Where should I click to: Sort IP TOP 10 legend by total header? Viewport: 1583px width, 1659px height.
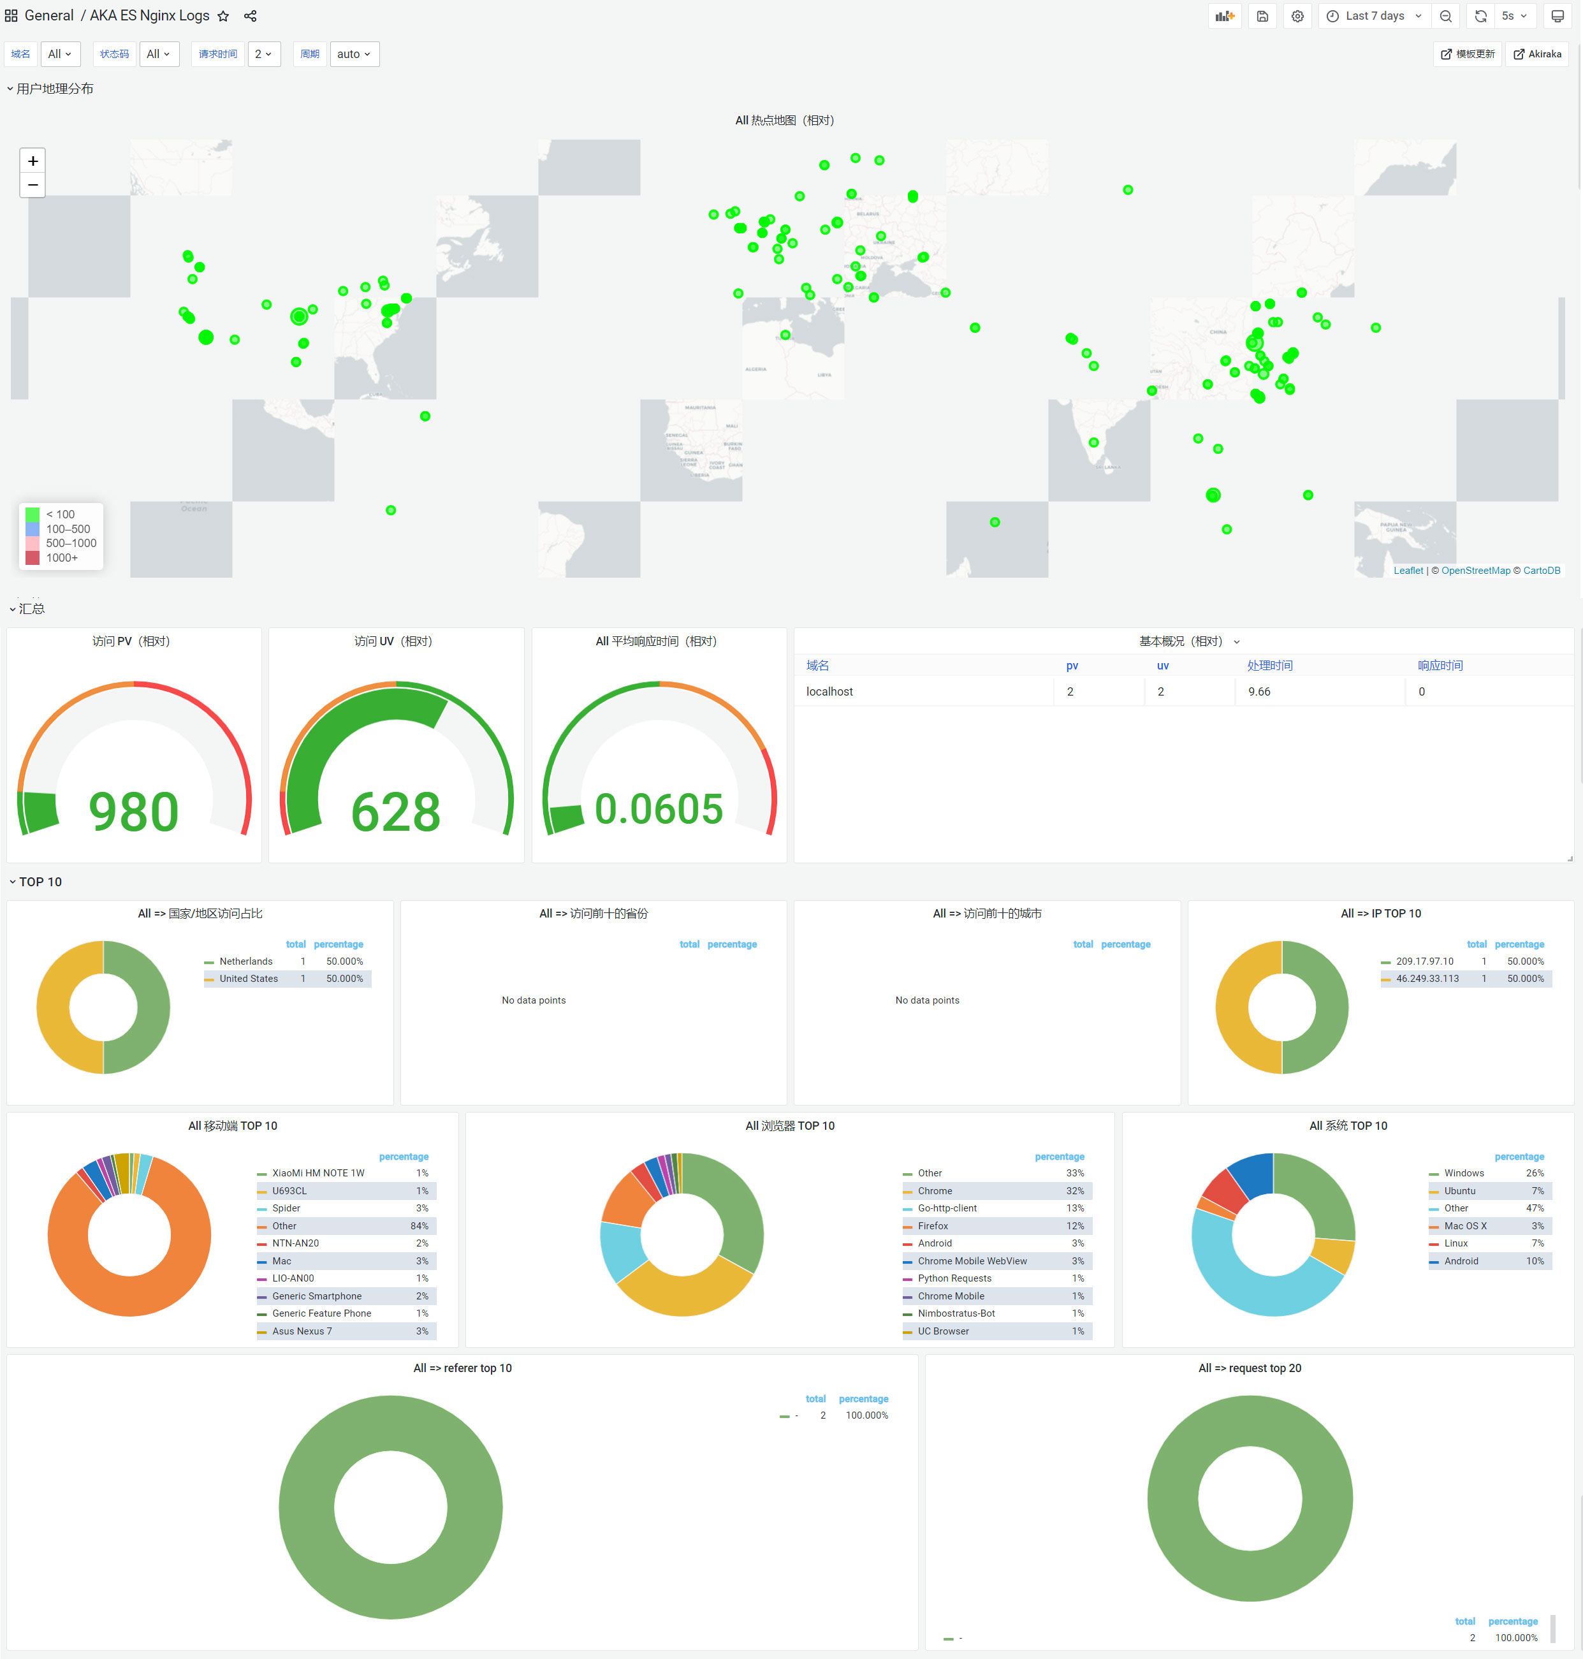tap(1477, 944)
